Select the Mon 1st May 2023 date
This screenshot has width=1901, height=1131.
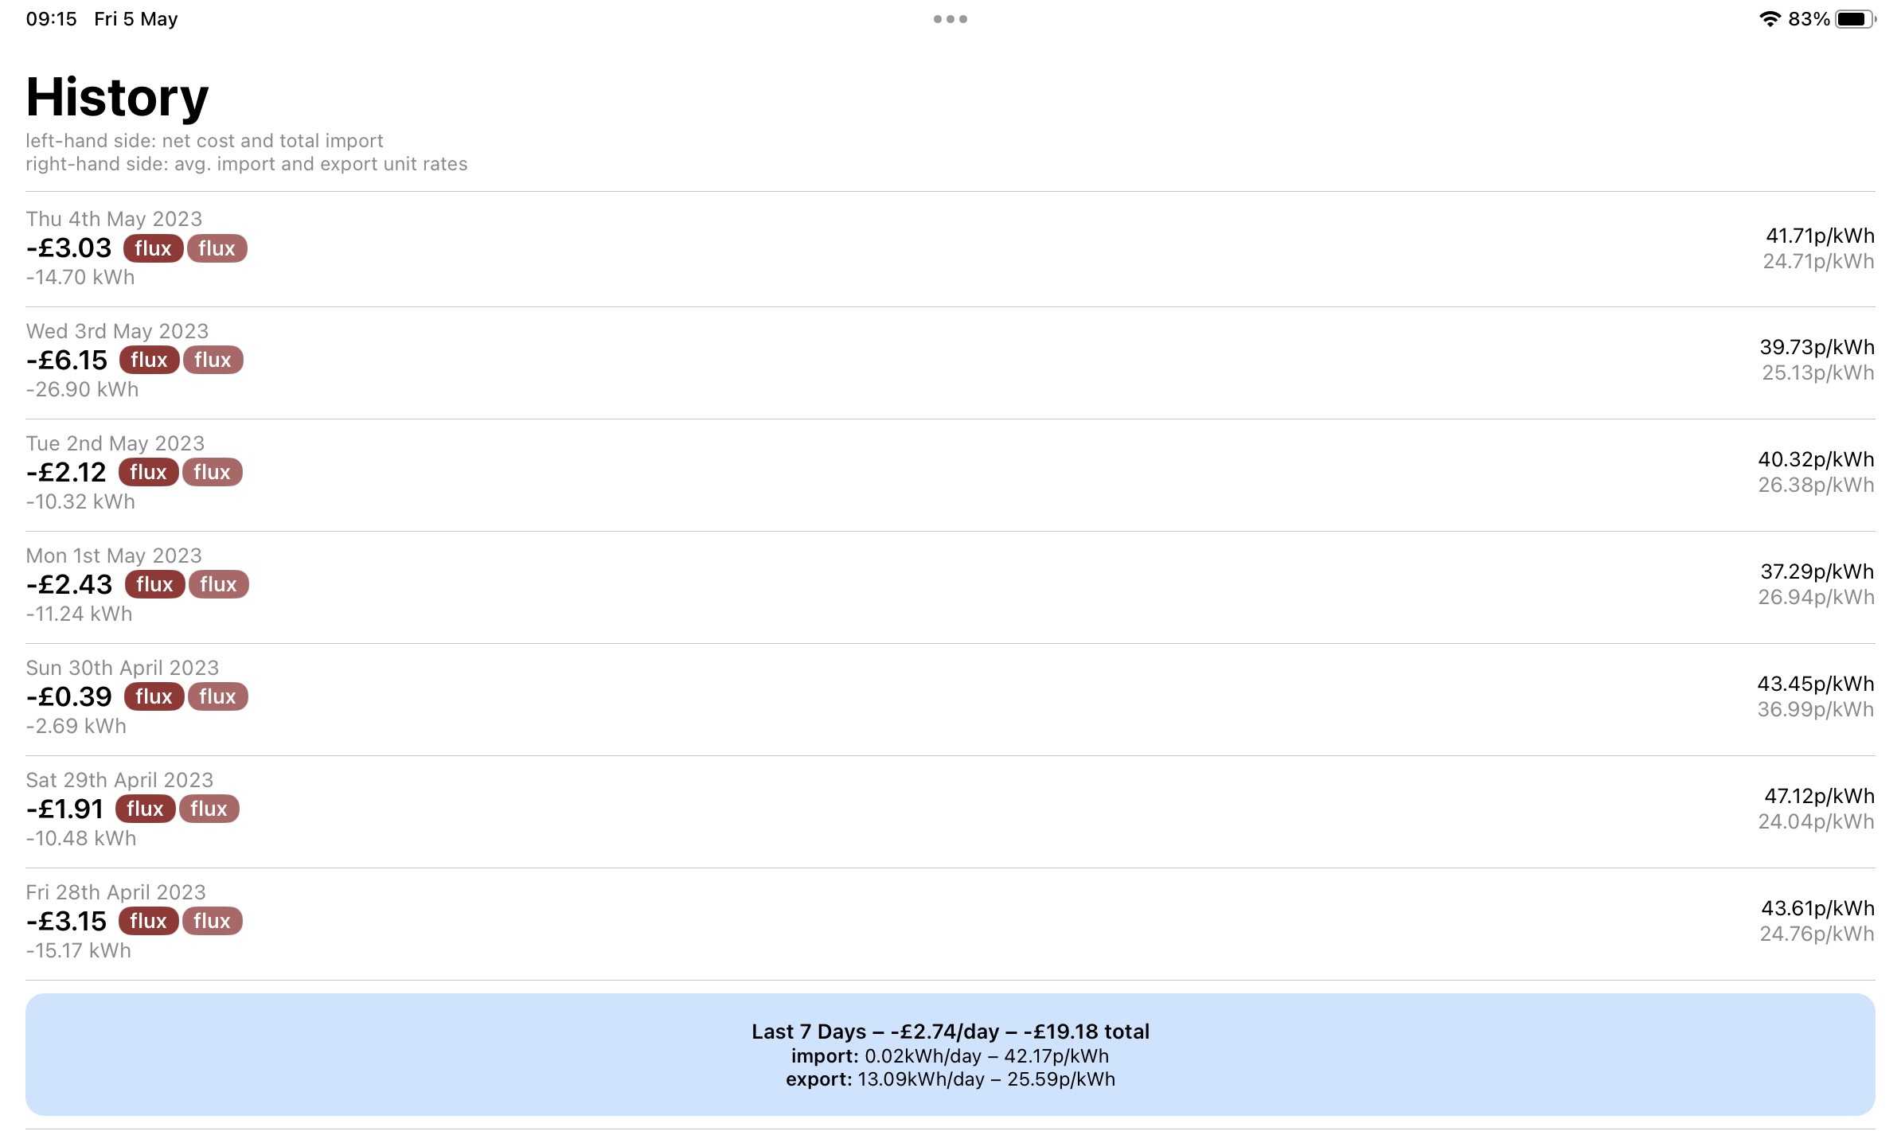(114, 556)
